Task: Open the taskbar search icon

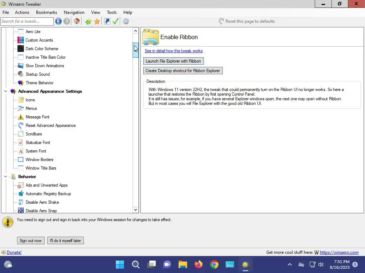Action: (136, 264)
